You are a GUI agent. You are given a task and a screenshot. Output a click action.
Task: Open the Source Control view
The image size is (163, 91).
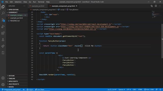pos(3,20)
